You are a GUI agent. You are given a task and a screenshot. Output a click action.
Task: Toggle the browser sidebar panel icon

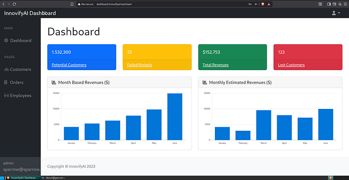coord(329,4)
